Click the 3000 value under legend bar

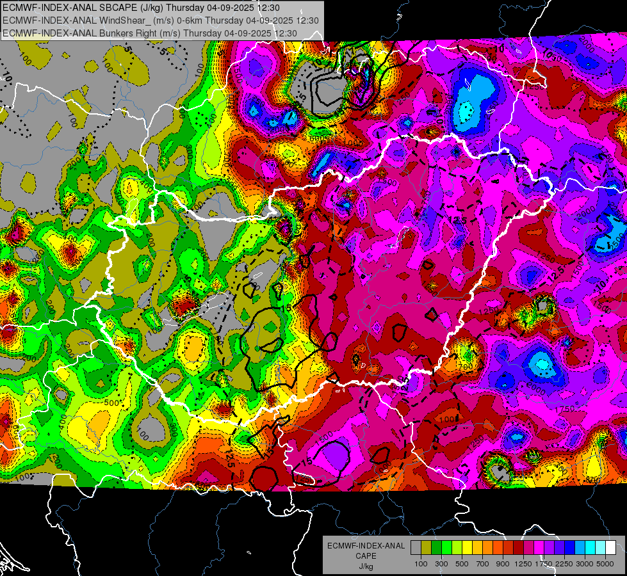tap(584, 564)
